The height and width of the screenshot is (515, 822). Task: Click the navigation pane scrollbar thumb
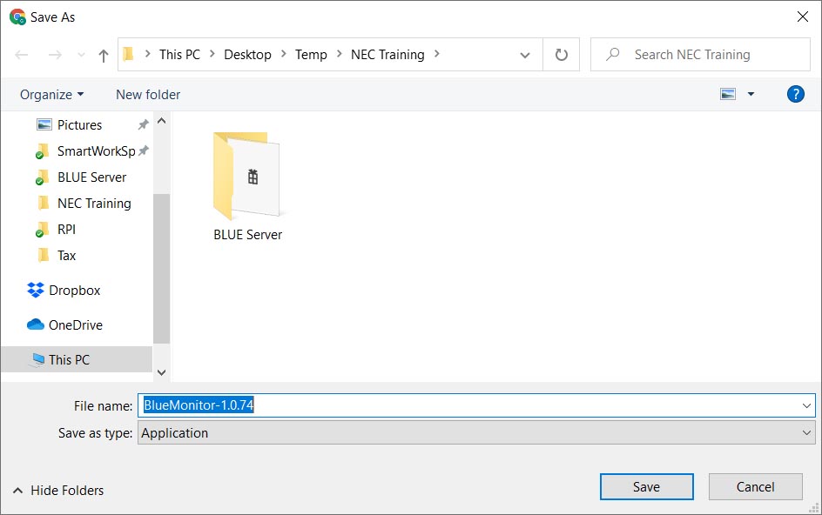coord(161,268)
